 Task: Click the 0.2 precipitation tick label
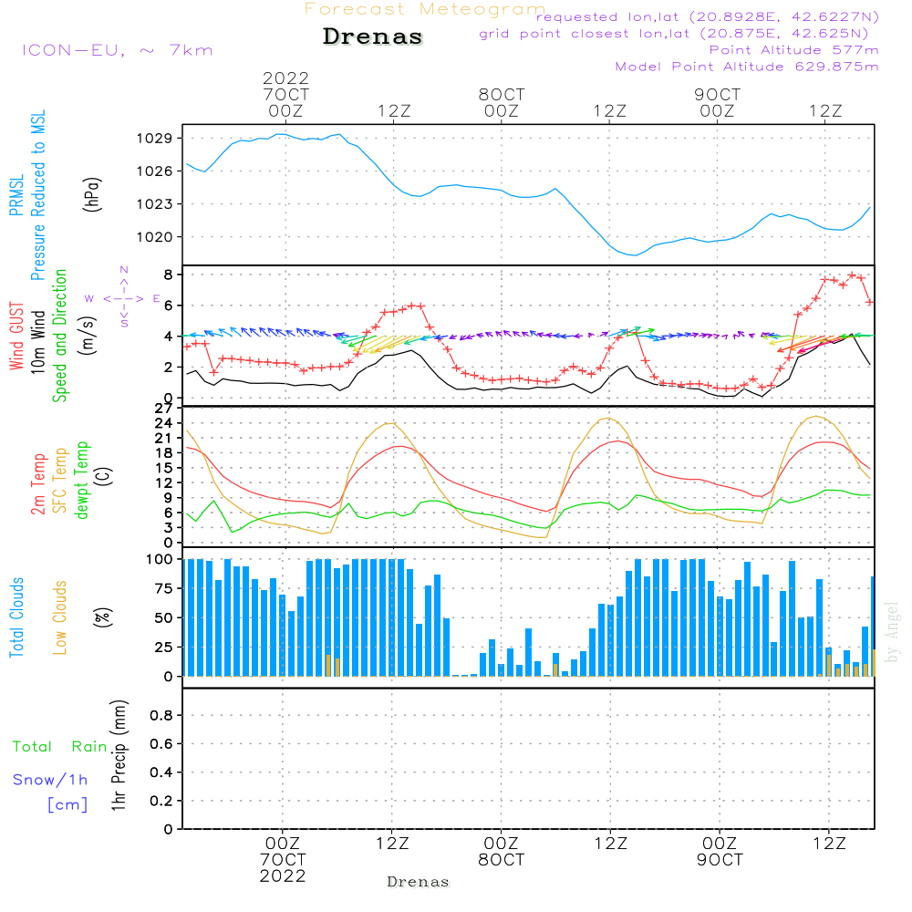161,801
